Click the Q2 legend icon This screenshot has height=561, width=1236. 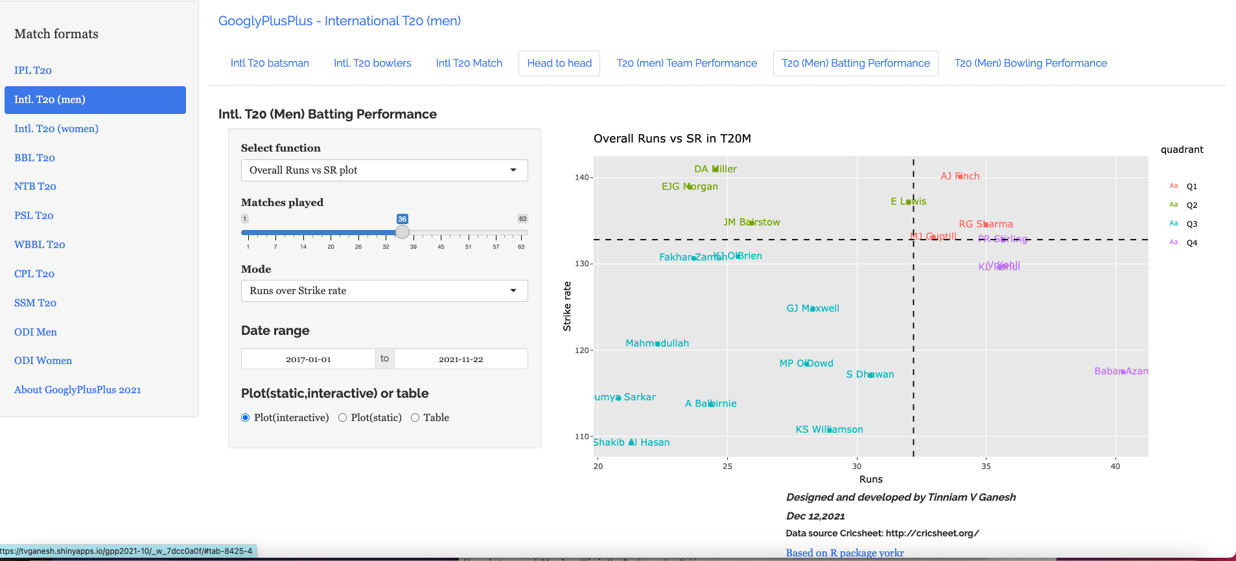pos(1173,205)
